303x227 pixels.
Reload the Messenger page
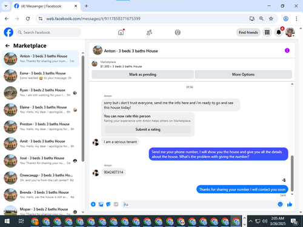click(28, 19)
